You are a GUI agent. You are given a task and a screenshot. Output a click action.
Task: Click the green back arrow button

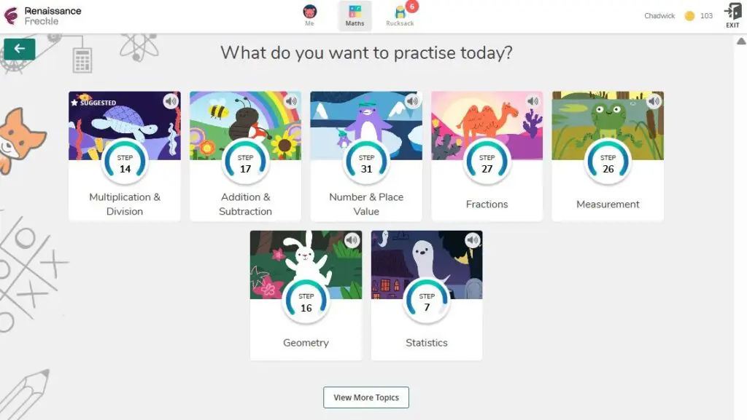coord(19,49)
